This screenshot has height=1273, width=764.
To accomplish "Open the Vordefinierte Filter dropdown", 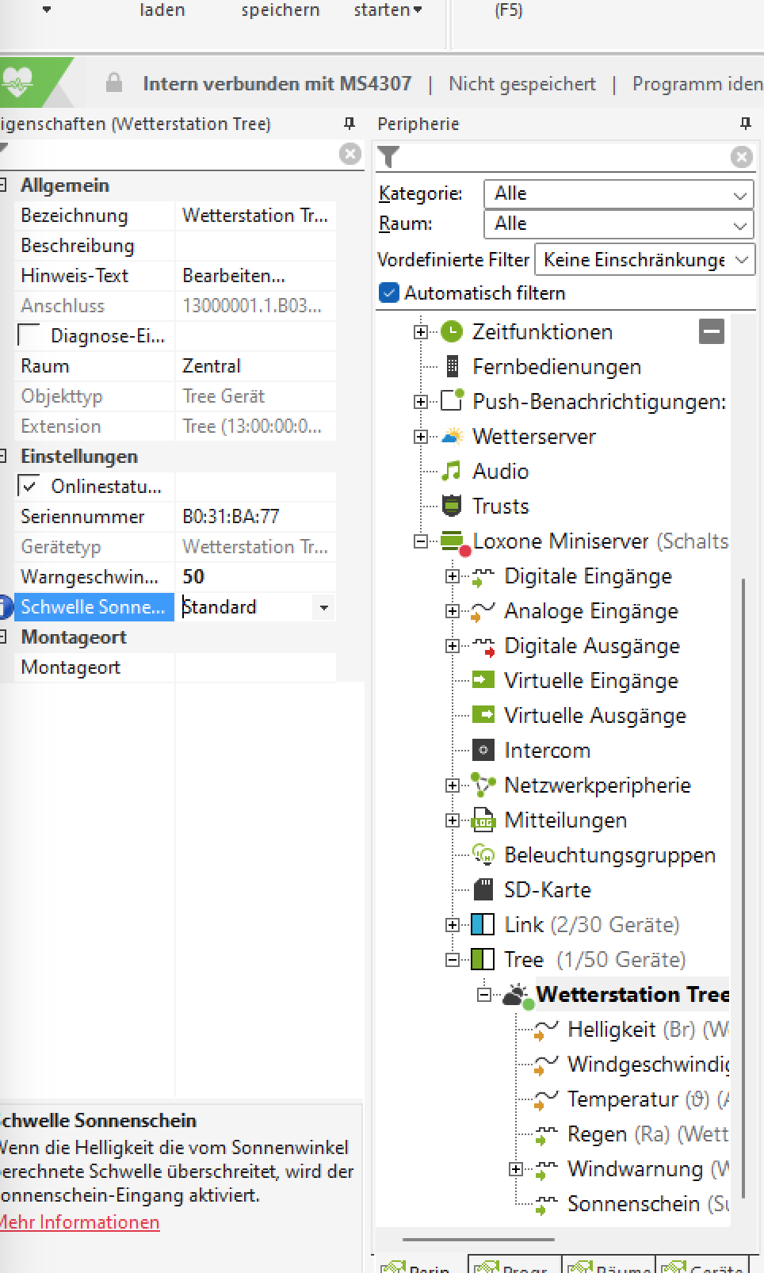I will pos(742,260).
